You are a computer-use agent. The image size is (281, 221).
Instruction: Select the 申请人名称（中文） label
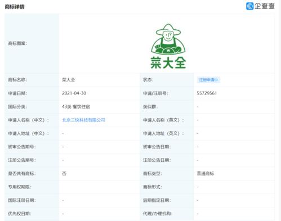click(x=28, y=120)
